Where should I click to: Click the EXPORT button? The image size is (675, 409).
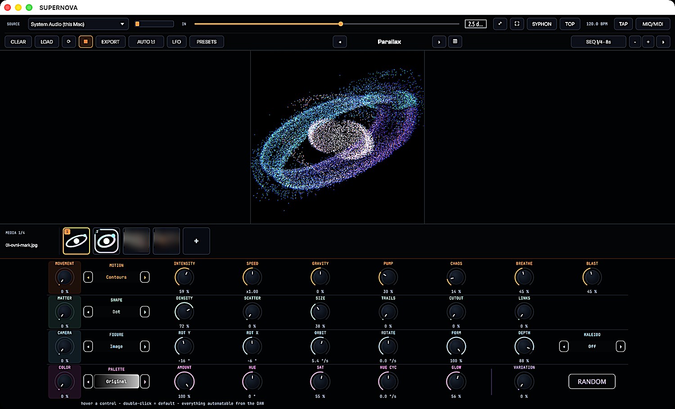point(110,42)
